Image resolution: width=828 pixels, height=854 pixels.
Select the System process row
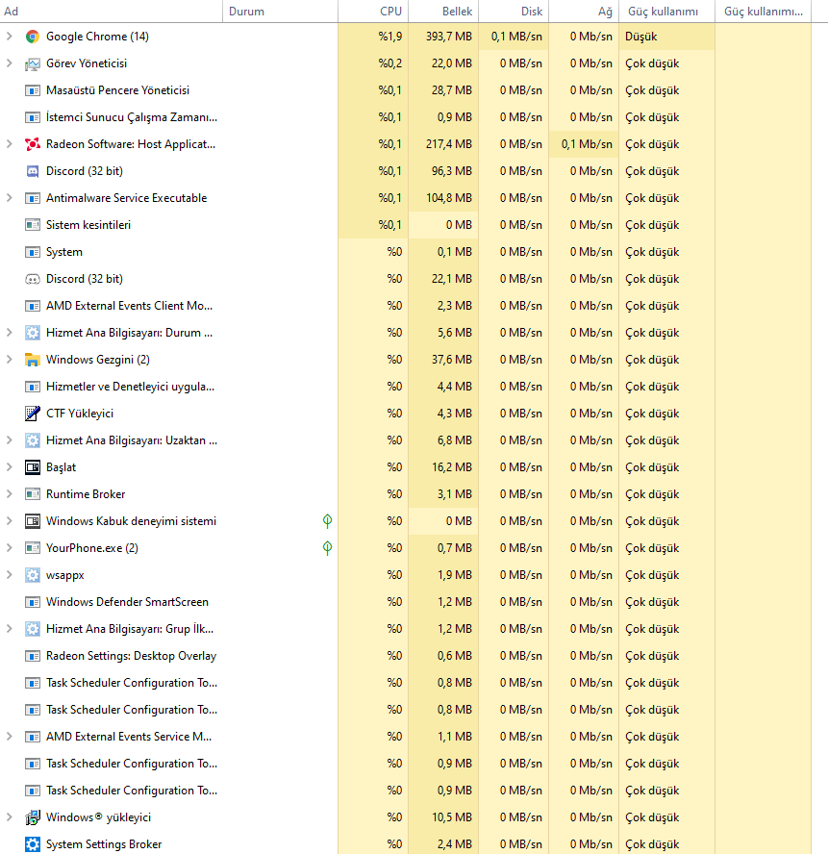click(x=405, y=252)
